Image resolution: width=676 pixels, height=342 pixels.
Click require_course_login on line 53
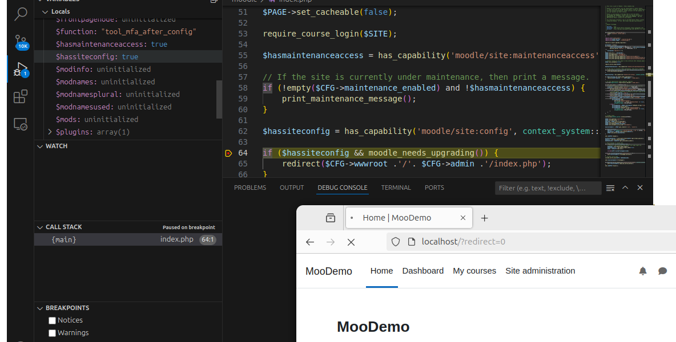pyautogui.click(x=311, y=34)
